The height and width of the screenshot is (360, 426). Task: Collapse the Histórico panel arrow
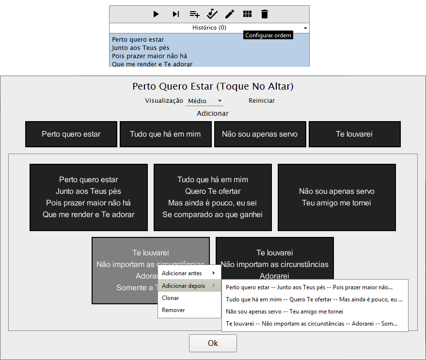pyautogui.click(x=305, y=28)
